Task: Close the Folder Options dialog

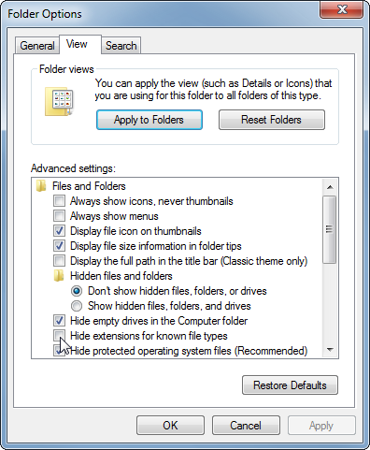Action: pos(342,9)
